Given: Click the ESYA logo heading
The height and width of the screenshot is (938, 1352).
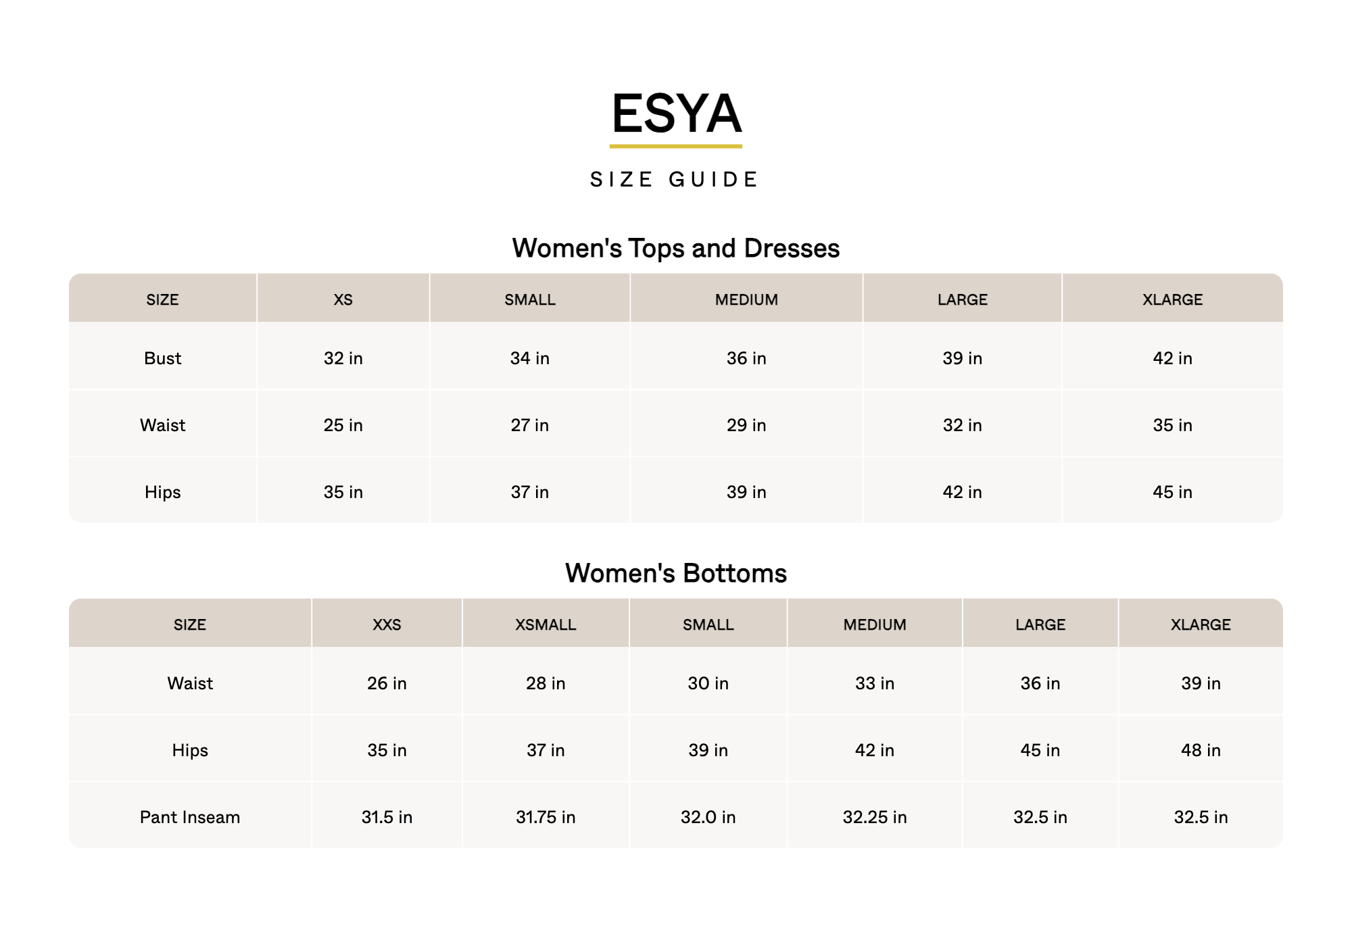Looking at the screenshot, I should coord(676,114).
